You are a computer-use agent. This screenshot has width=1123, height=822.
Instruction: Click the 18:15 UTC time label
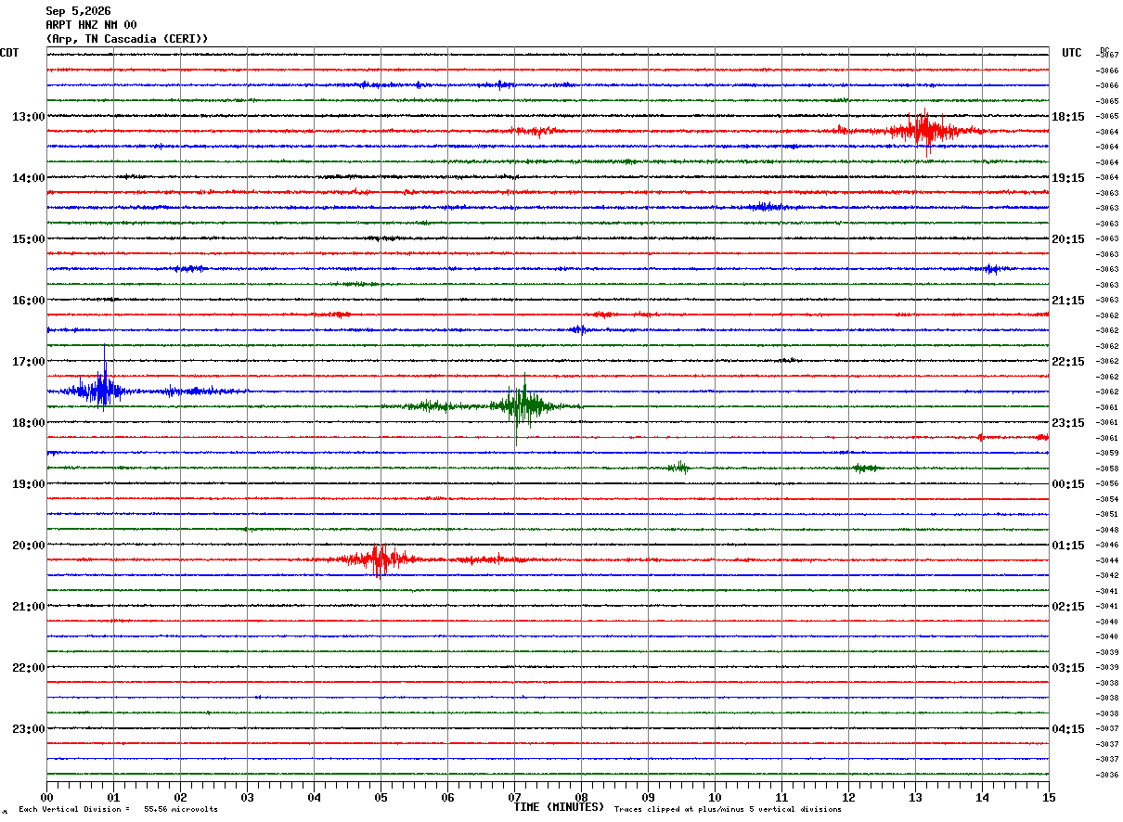[1068, 117]
